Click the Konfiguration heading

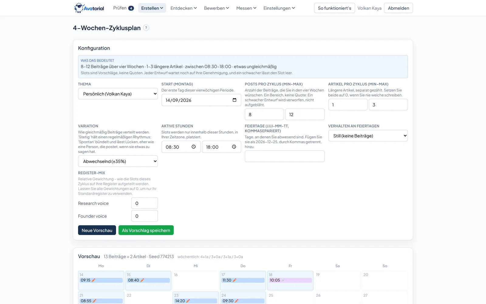click(x=94, y=48)
